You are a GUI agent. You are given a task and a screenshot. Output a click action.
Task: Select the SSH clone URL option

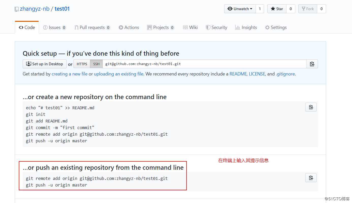pyautogui.click(x=96, y=64)
